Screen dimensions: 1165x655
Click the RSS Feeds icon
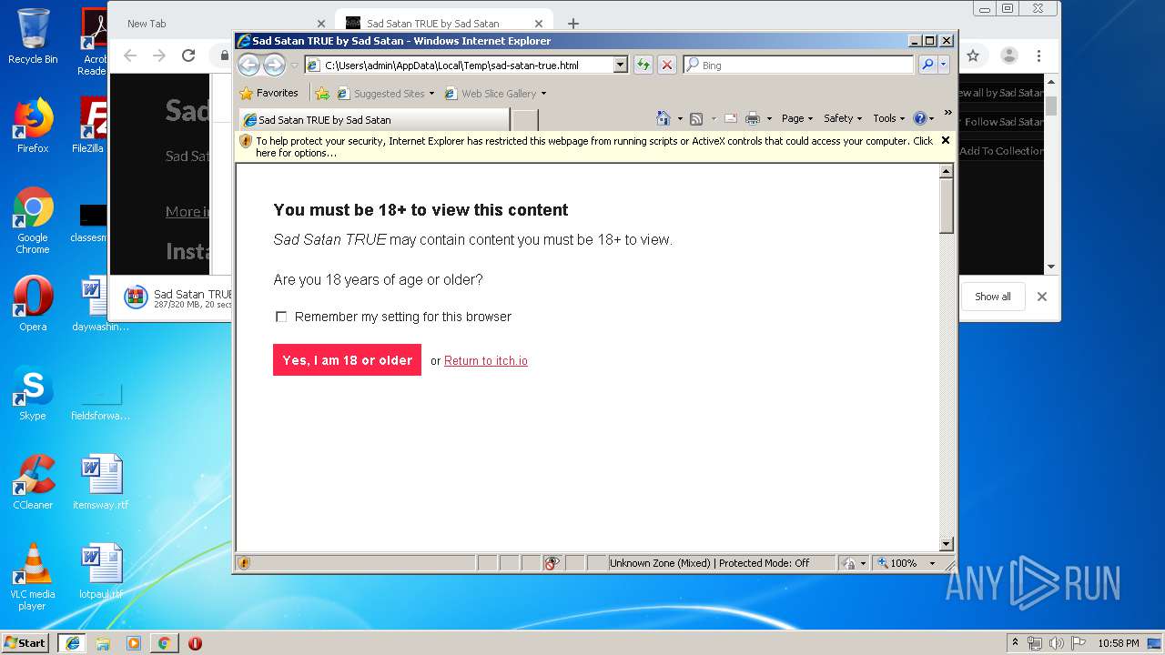click(696, 118)
